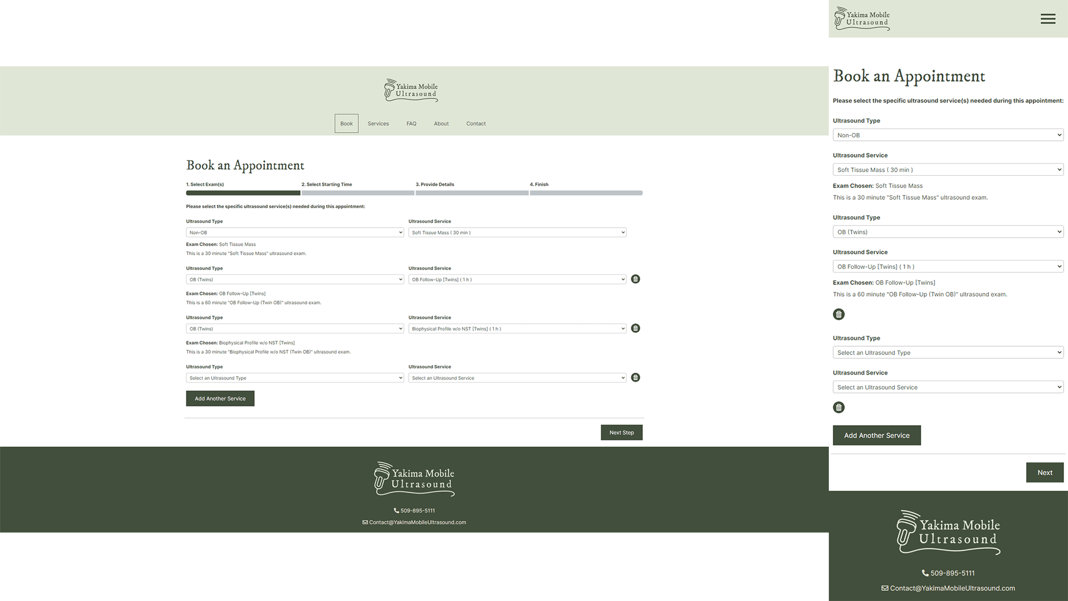Viewport: 1068px width, 601px height.
Task: Open the Soft Tissue Mass service dropdown on desktop
Action: (x=517, y=233)
